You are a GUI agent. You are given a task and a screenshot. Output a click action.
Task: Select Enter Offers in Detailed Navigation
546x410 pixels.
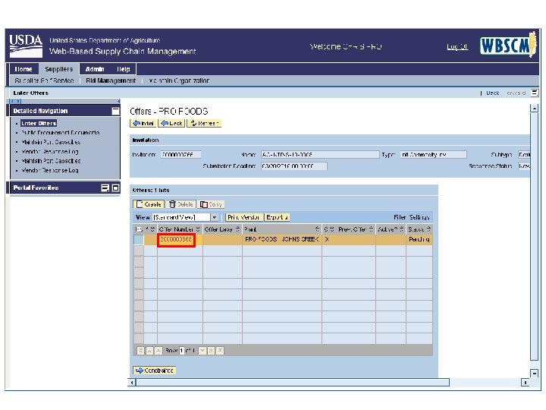(x=39, y=123)
